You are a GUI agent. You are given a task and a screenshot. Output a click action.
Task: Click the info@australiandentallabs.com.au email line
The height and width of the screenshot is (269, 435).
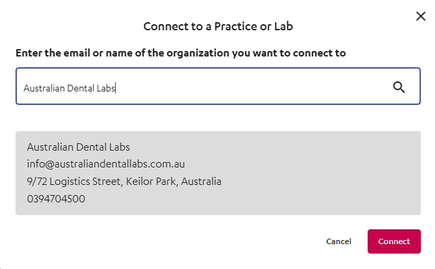coord(106,164)
